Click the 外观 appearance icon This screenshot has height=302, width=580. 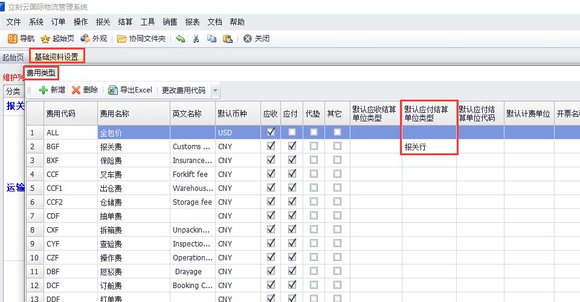coord(85,39)
